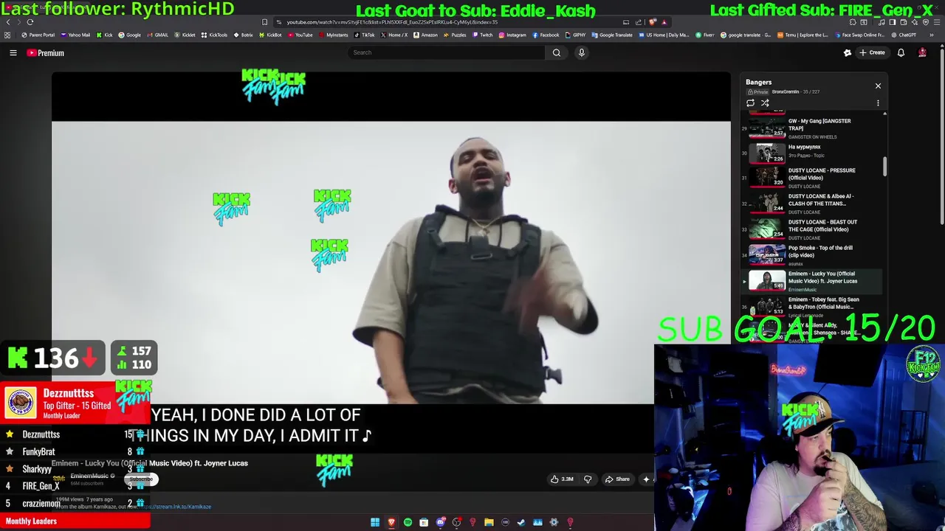The height and width of the screenshot is (531, 945).
Task: Close the Bangers playlist panel
Action: (878, 86)
